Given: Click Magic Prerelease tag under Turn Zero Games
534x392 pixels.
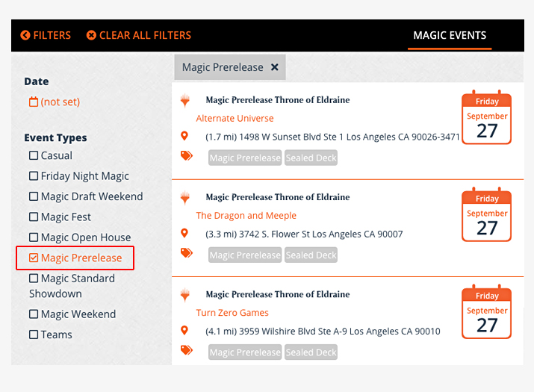Looking at the screenshot, I should pyautogui.click(x=245, y=352).
